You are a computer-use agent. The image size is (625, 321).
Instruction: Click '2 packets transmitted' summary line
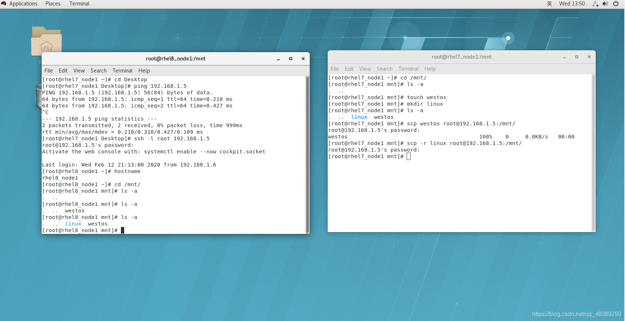pos(142,125)
